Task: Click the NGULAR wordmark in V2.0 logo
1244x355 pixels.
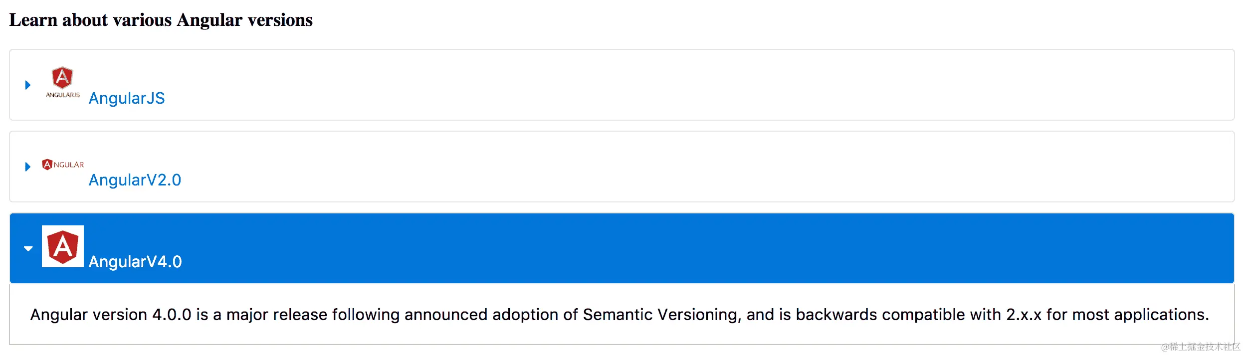Action: (69, 165)
